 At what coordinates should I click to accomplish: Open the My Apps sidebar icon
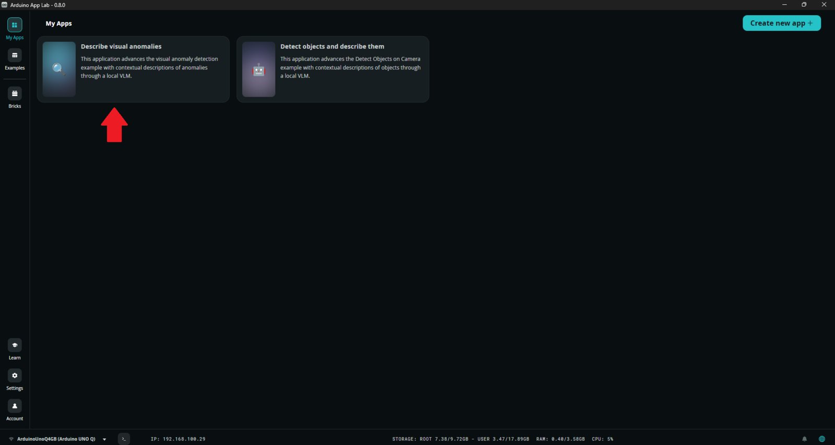coord(15,25)
